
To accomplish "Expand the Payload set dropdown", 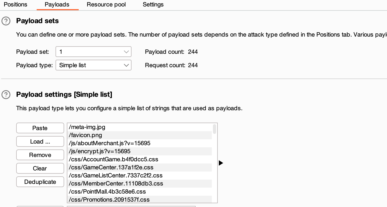I will click(x=93, y=52).
